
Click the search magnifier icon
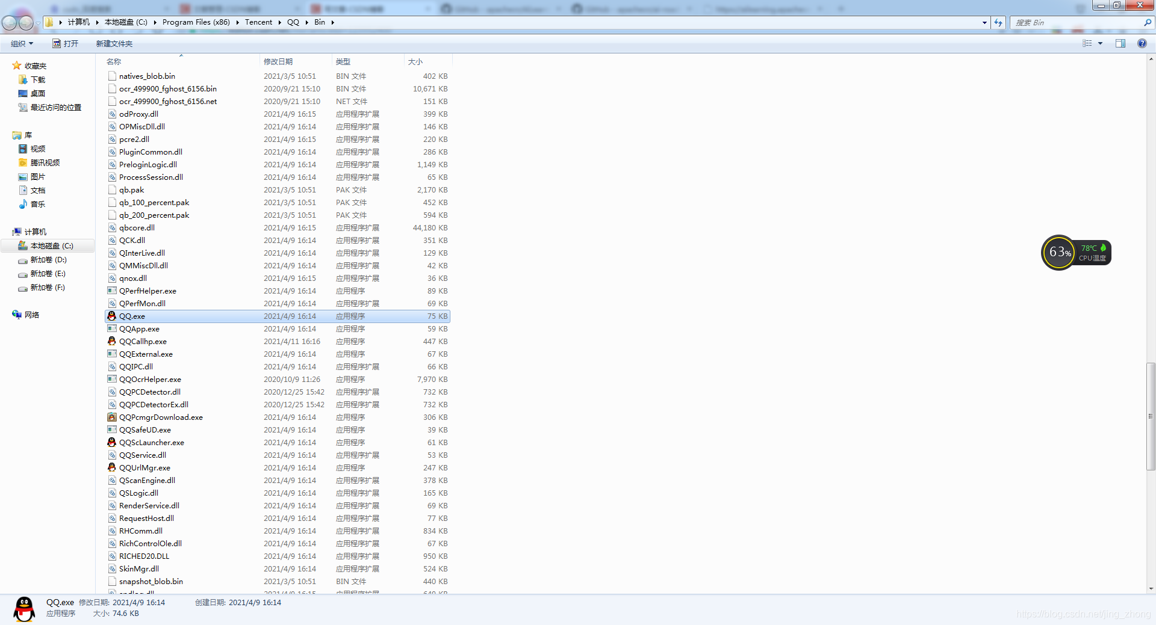(x=1147, y=22)
